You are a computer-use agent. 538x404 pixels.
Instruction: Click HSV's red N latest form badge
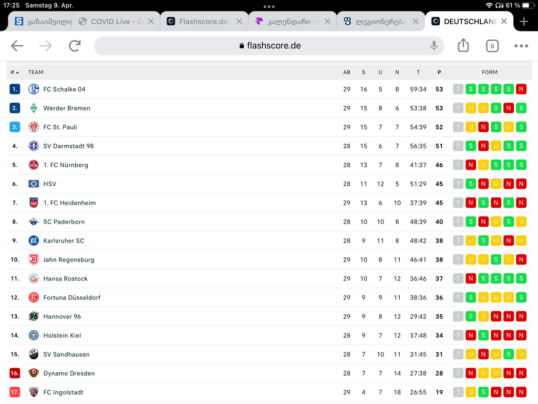[x=521, y=184]
